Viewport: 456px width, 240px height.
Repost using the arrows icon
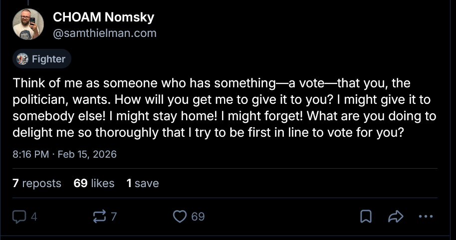(99, 217)
